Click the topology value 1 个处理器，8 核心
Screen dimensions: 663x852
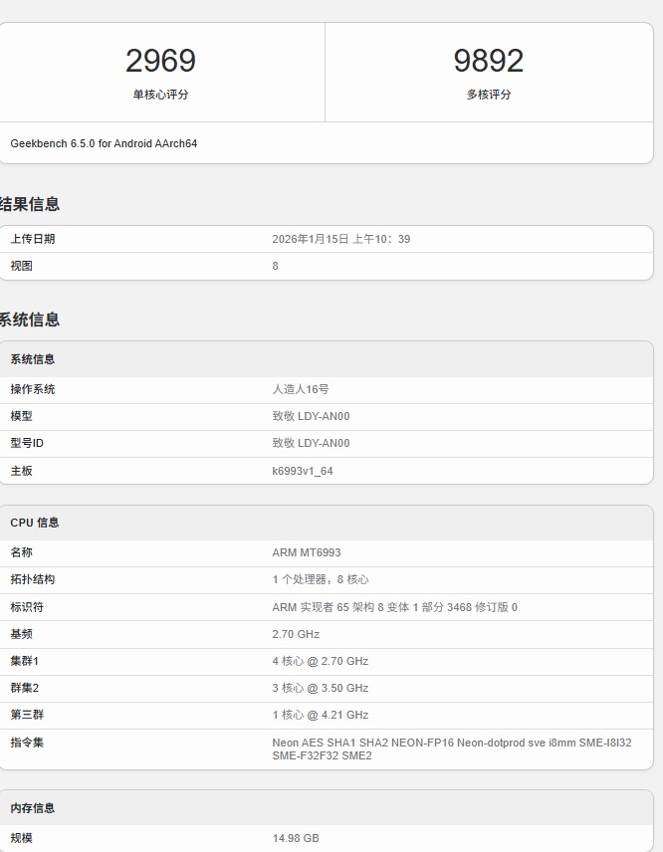(x=320, y=579)
